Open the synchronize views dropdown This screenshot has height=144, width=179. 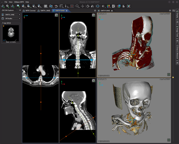pos(51,6)
